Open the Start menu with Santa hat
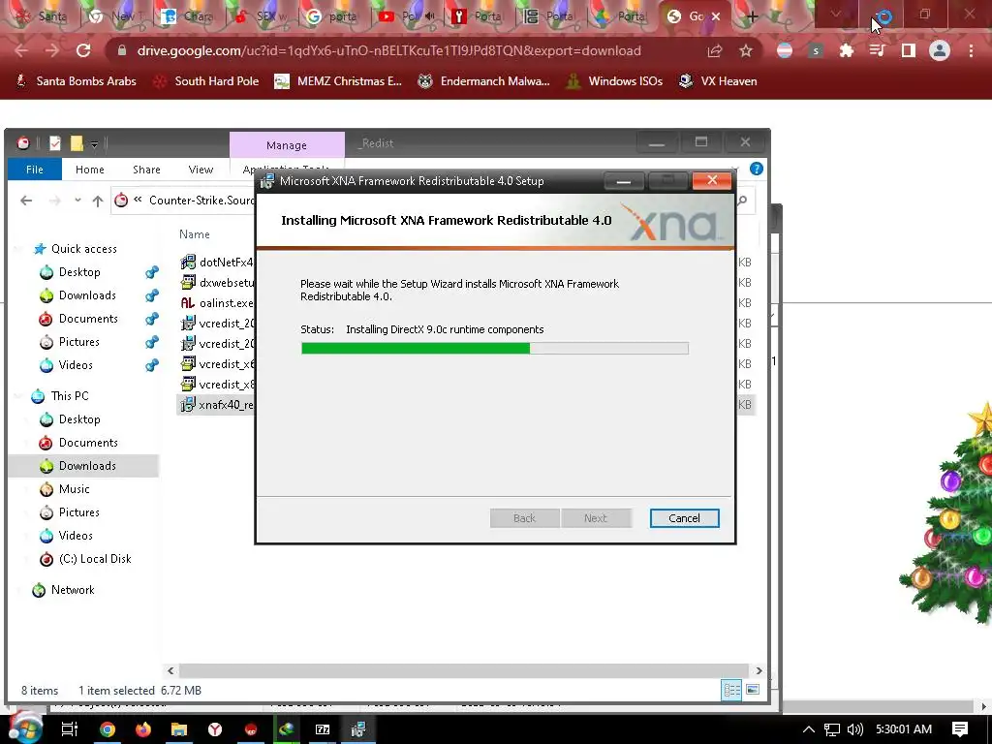 pos(24,728)
